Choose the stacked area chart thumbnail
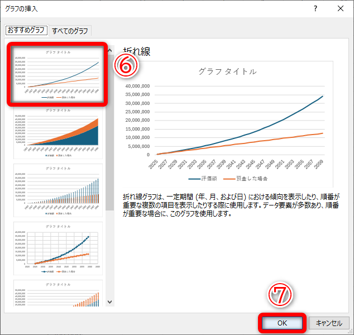Image resolution: width=354 pixels, height=335 pixels. [x=58, y=133]
